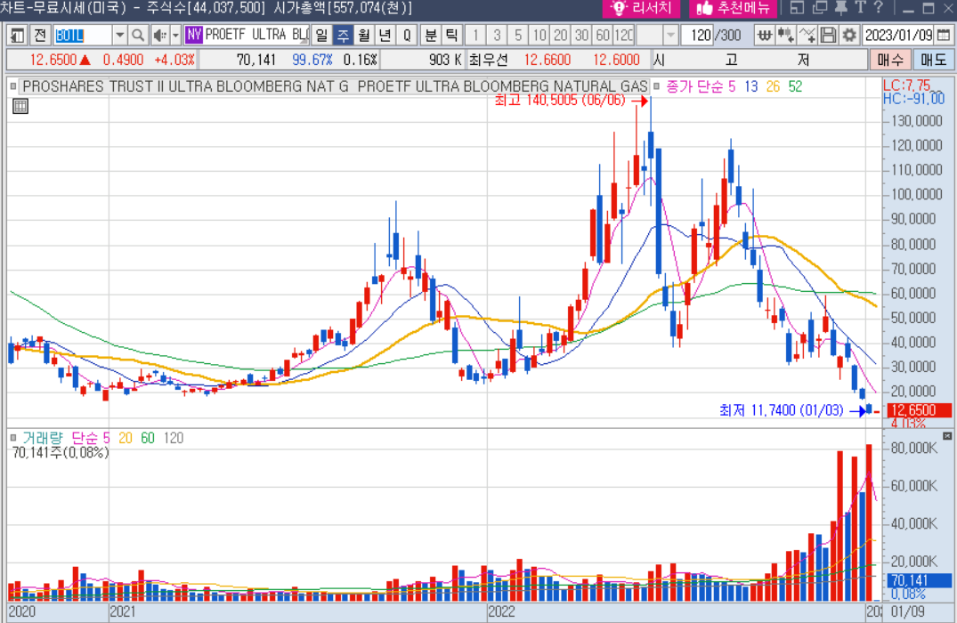
Task: Click the won currency conversion icon
Action: [764, 36]
